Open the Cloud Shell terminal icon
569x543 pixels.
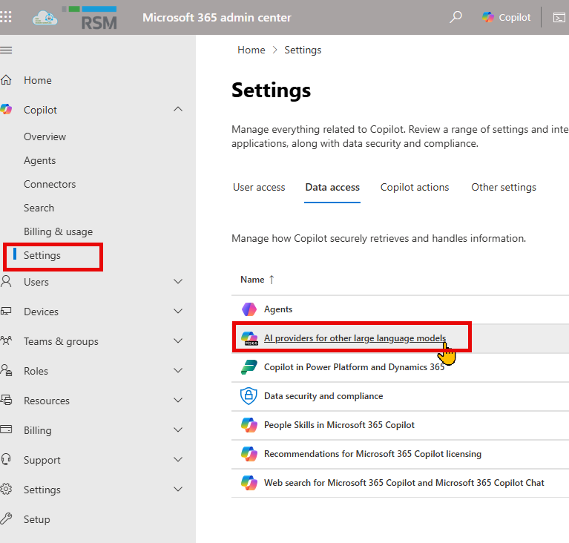tap(559, 17)
